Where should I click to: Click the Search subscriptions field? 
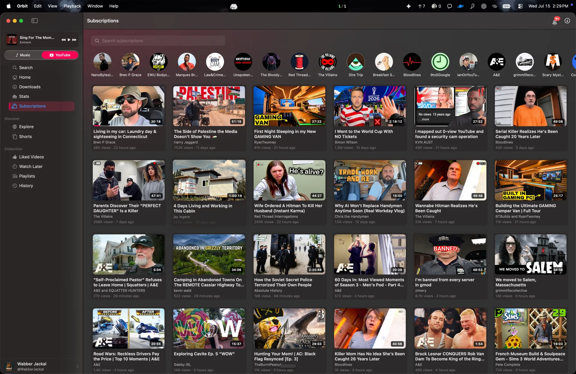click(158, 41)
